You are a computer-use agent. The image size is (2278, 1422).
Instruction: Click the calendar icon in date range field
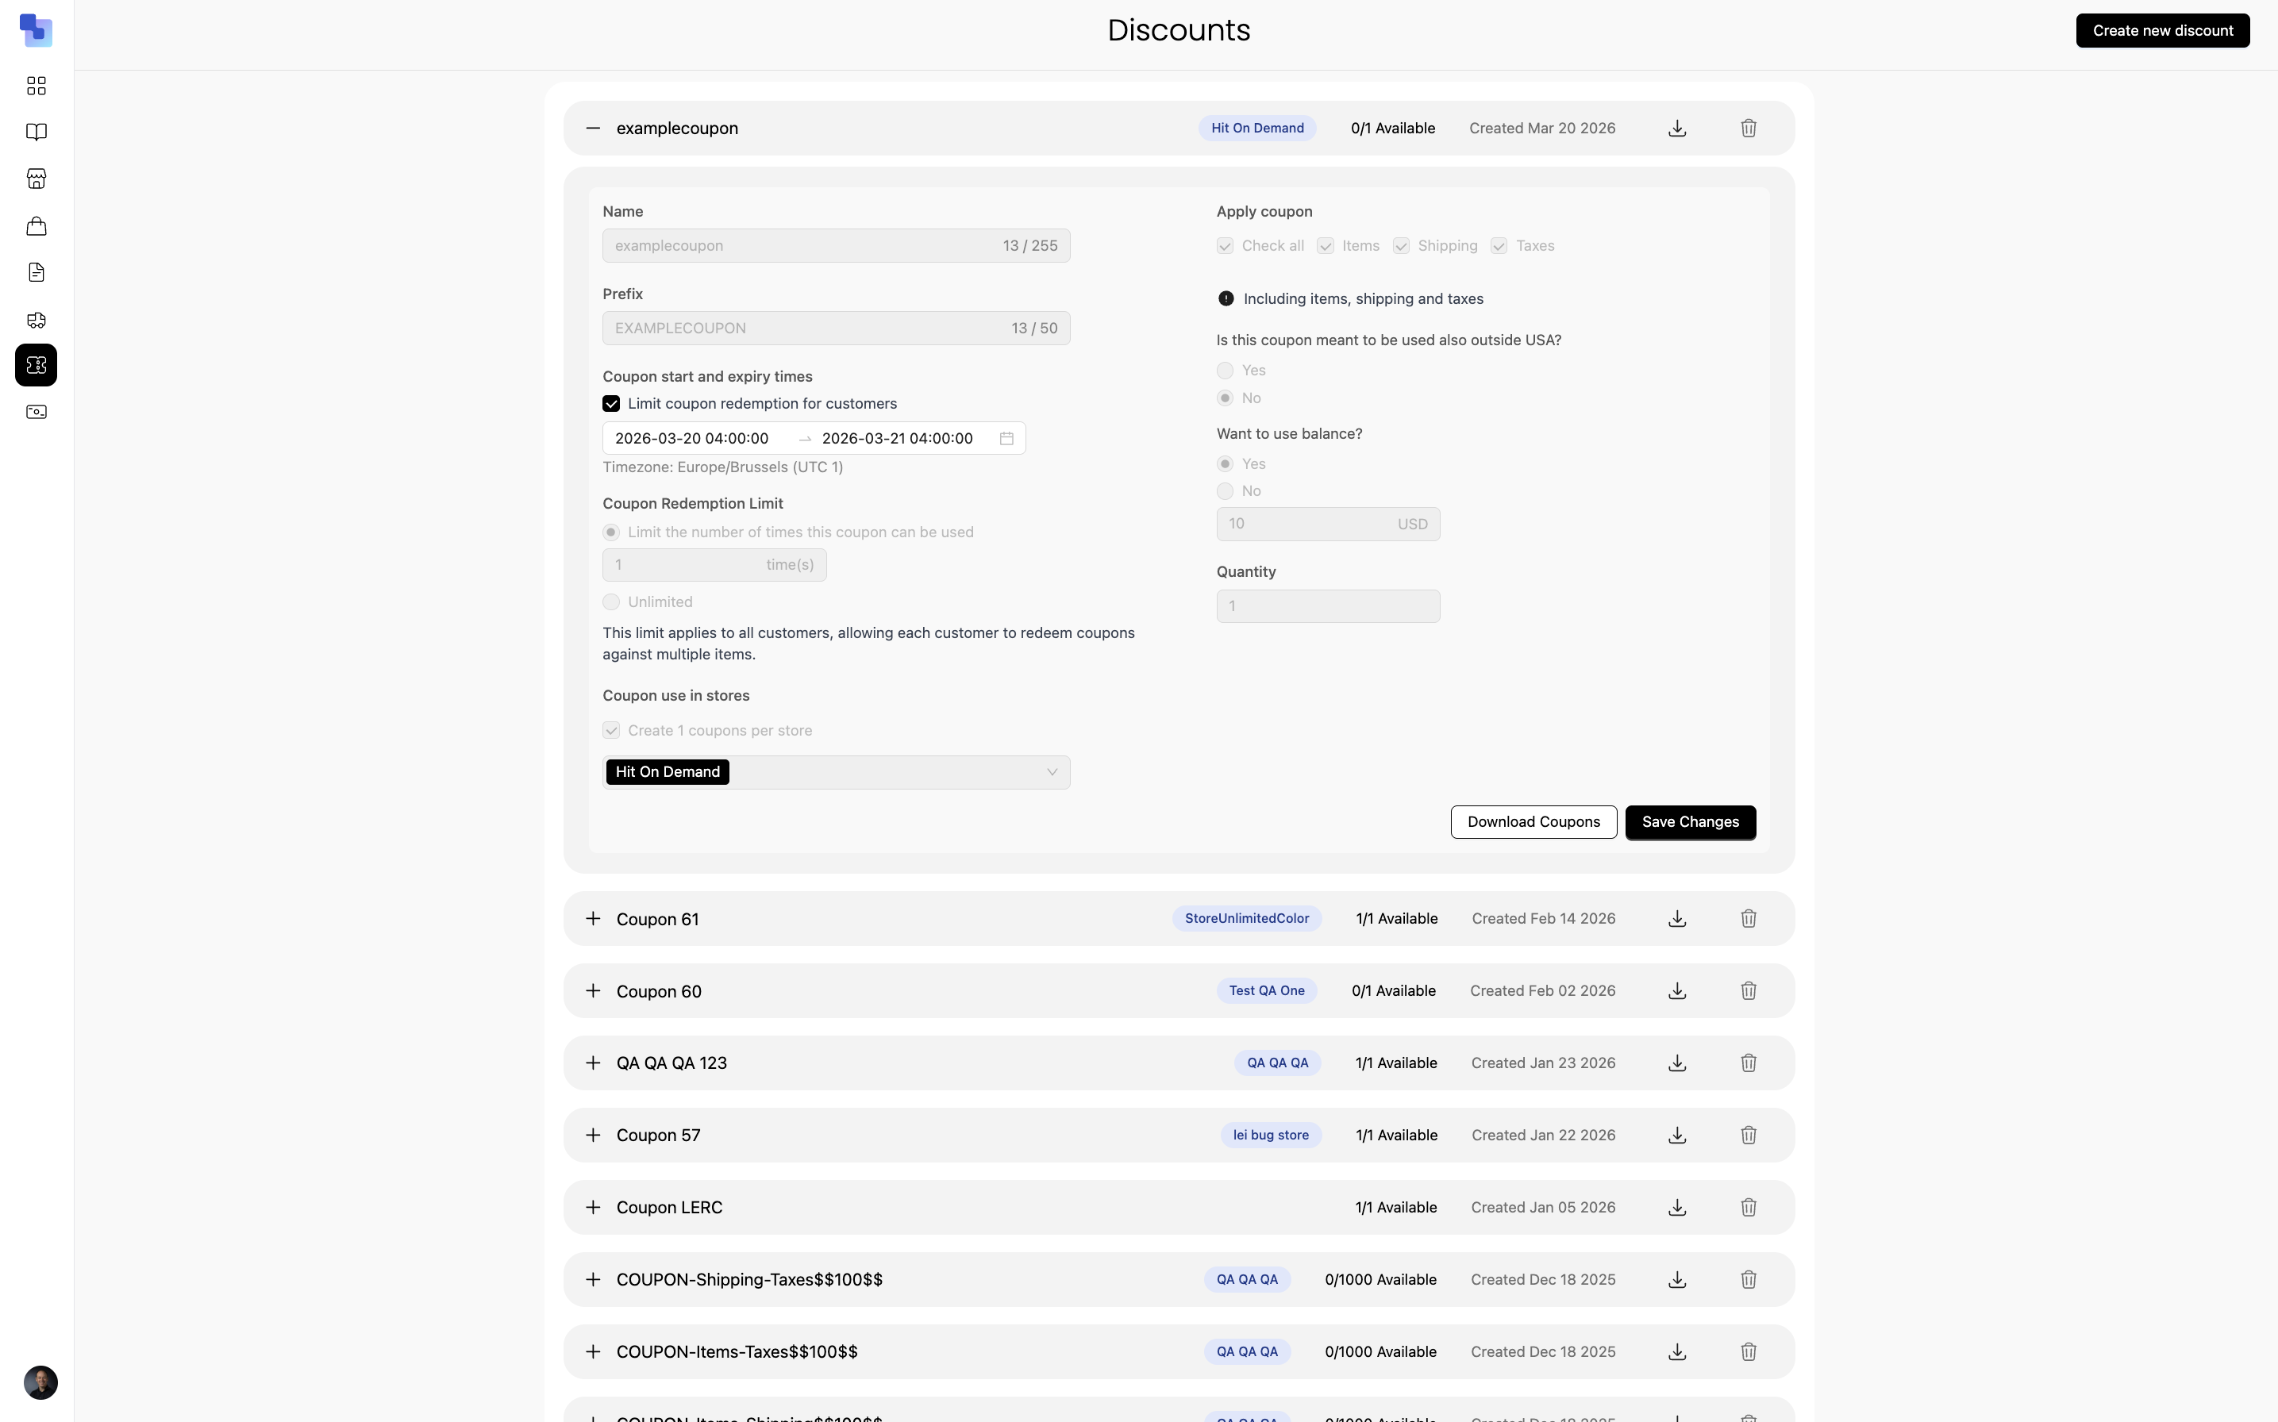1006,438
